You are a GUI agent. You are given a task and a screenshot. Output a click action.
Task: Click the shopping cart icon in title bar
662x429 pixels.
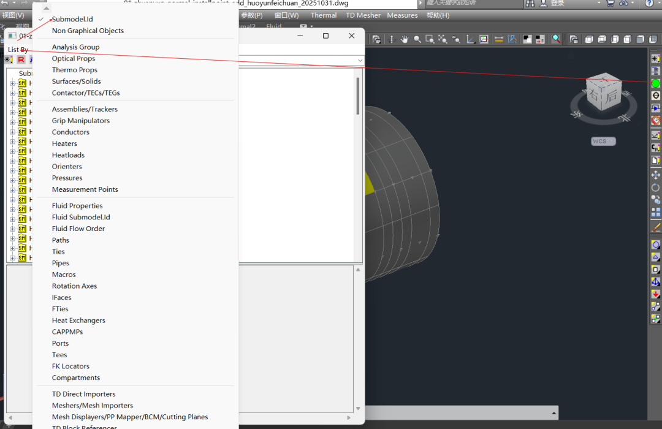tap(610, 4)
